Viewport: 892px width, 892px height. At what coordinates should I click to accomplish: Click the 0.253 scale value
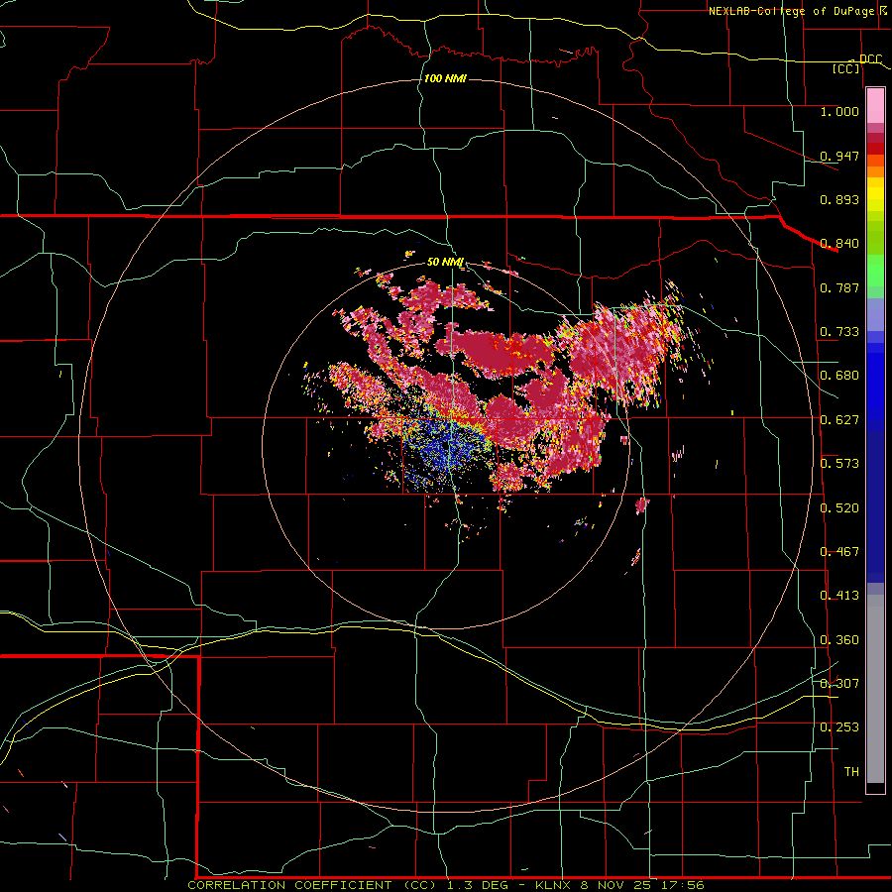(x=839, y=727)
